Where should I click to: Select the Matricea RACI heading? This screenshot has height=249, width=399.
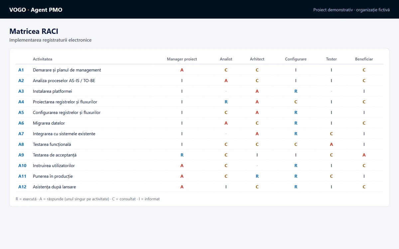pos(34,31)
